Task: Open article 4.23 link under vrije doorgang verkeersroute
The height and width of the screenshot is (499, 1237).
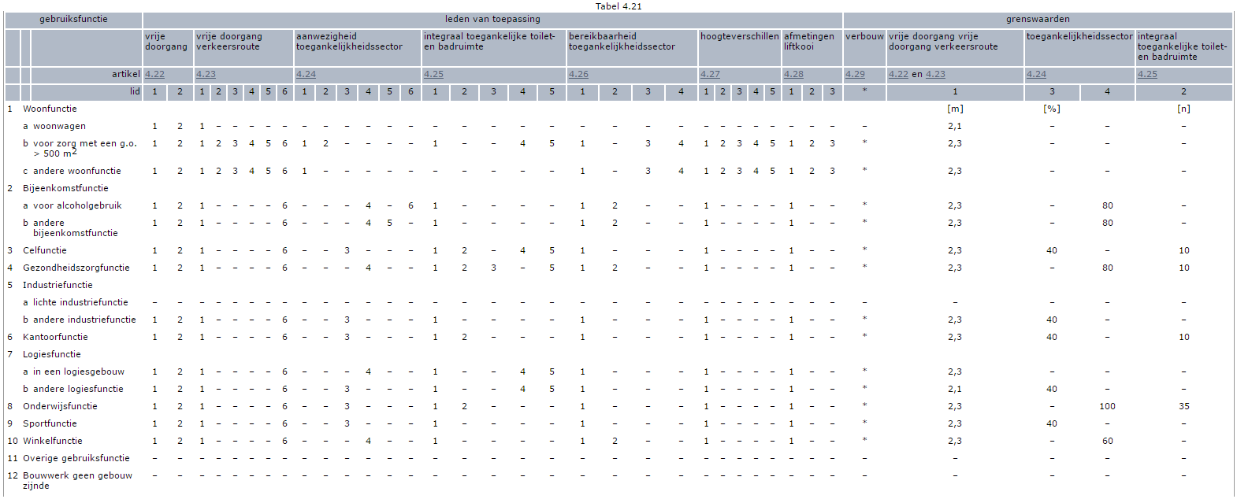Action: click(x=206, y=74)
